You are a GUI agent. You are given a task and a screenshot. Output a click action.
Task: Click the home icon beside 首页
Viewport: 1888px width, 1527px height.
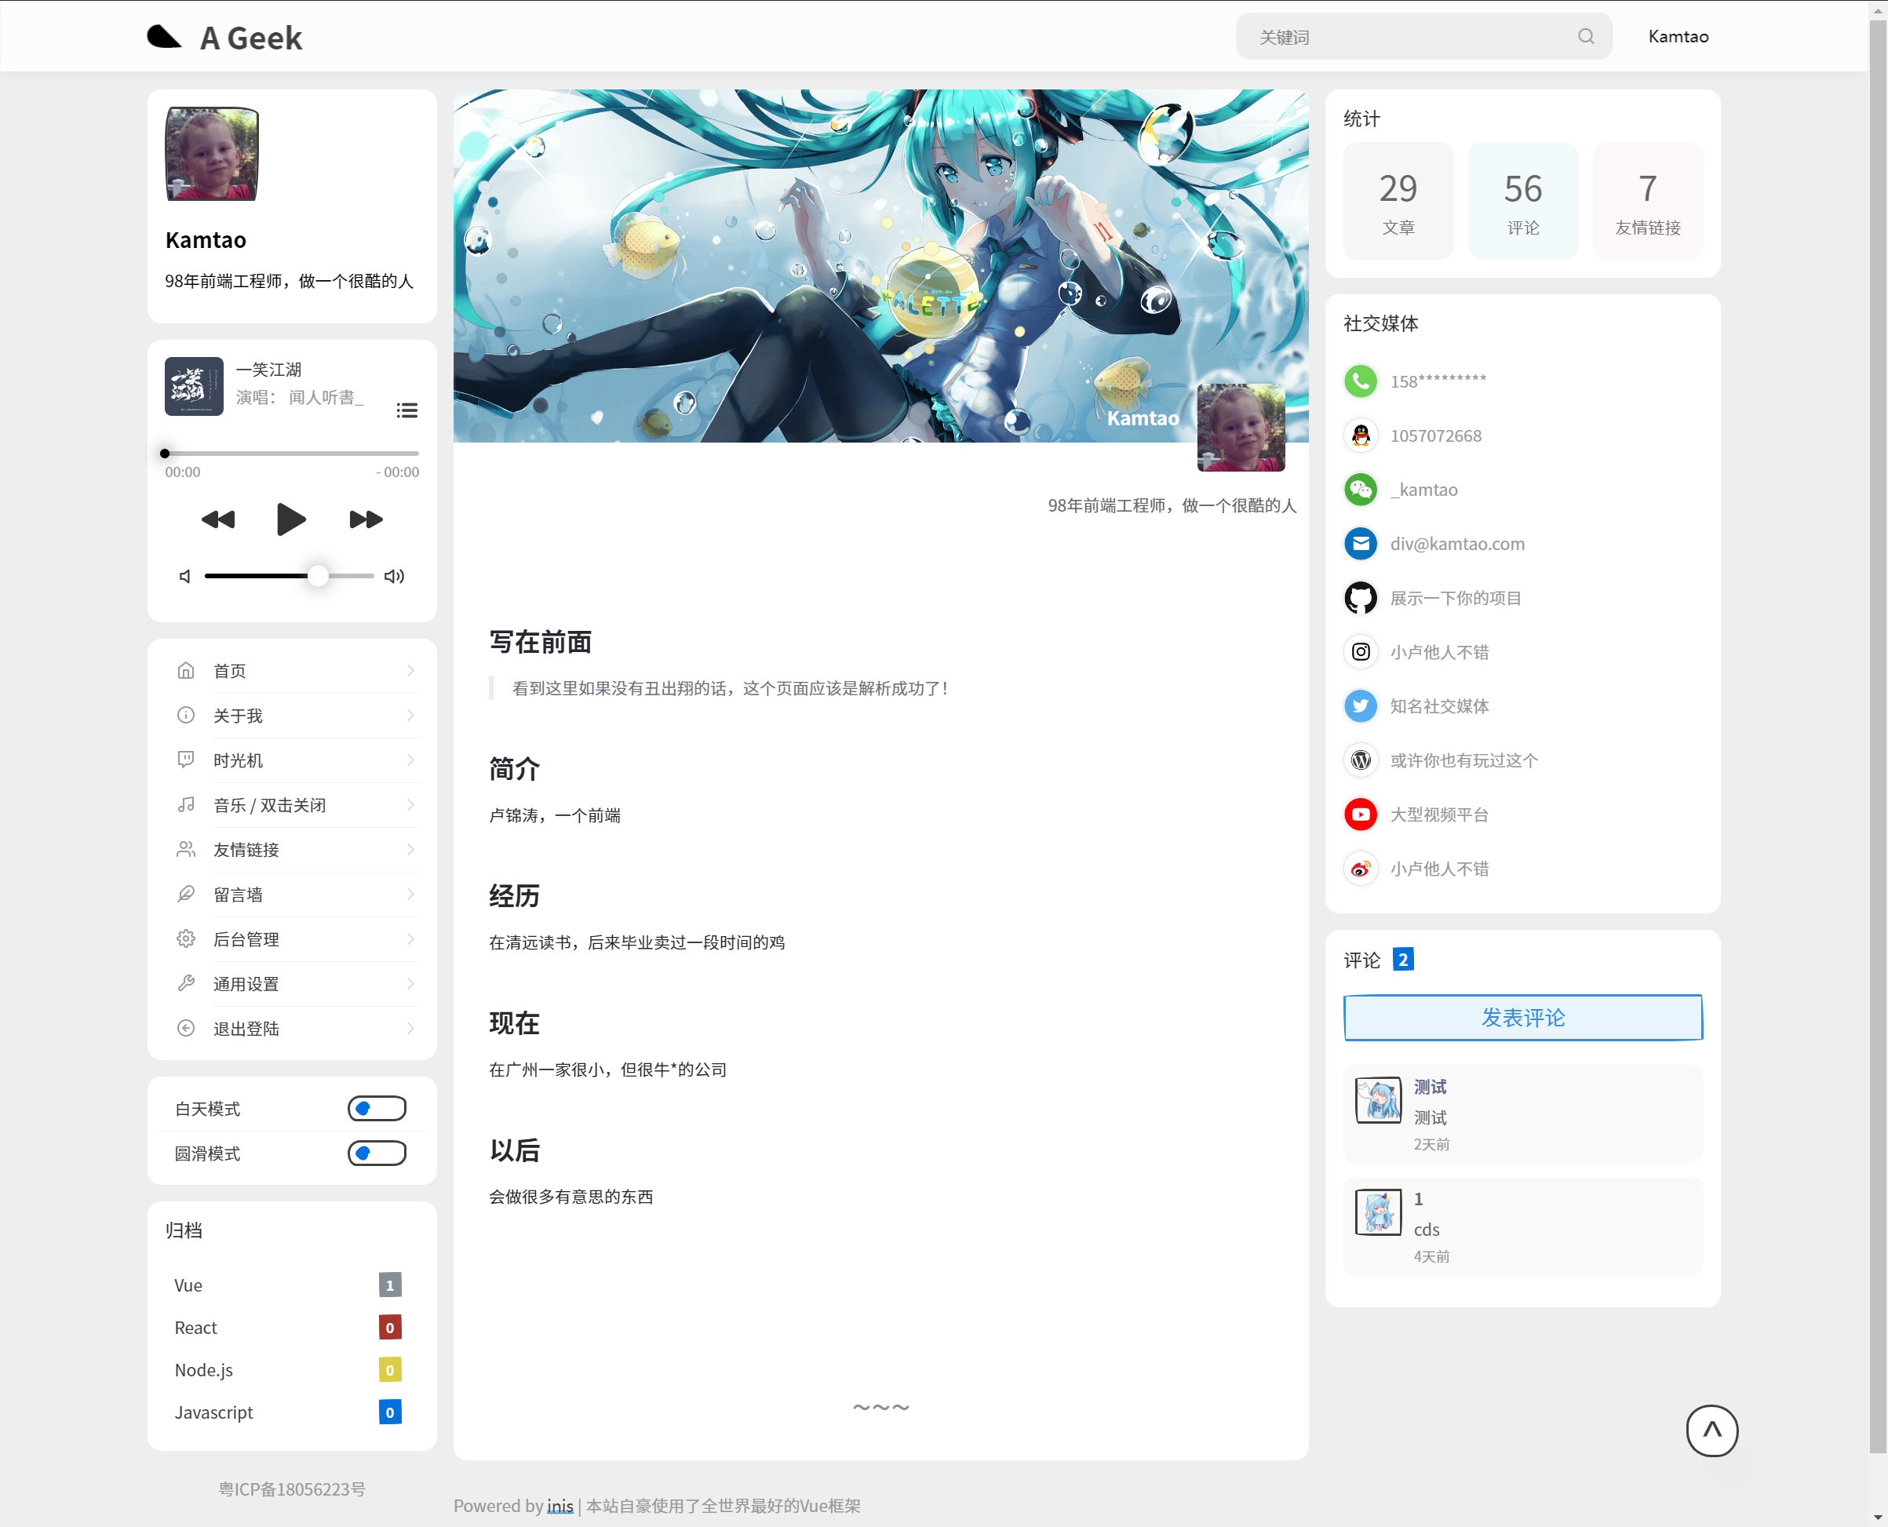(x=186, y=670)
